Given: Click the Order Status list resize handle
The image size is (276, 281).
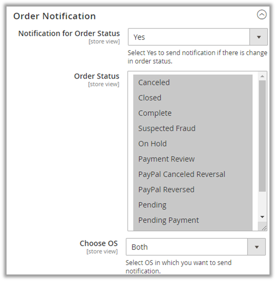Looking at the screenshot, I should [x=264, y=228].
